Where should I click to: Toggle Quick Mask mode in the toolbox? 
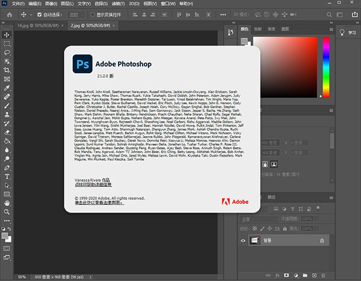[x=7, y=249]
